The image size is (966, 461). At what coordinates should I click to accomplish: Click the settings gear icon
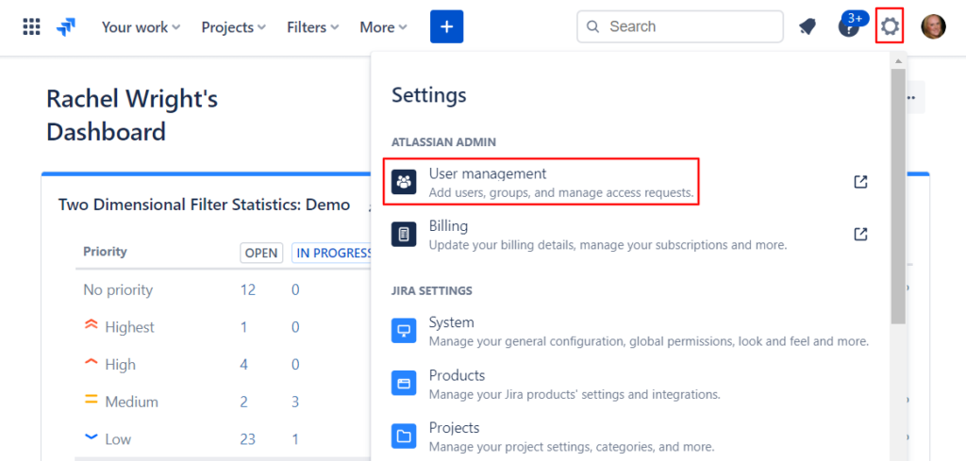[x=890, y=26]
